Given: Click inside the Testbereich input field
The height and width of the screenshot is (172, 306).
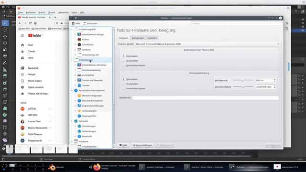Looking at the screenshot, I should coord(206,97).
